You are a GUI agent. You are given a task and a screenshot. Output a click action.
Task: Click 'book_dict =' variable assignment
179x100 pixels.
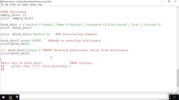(x=11, y=25)
